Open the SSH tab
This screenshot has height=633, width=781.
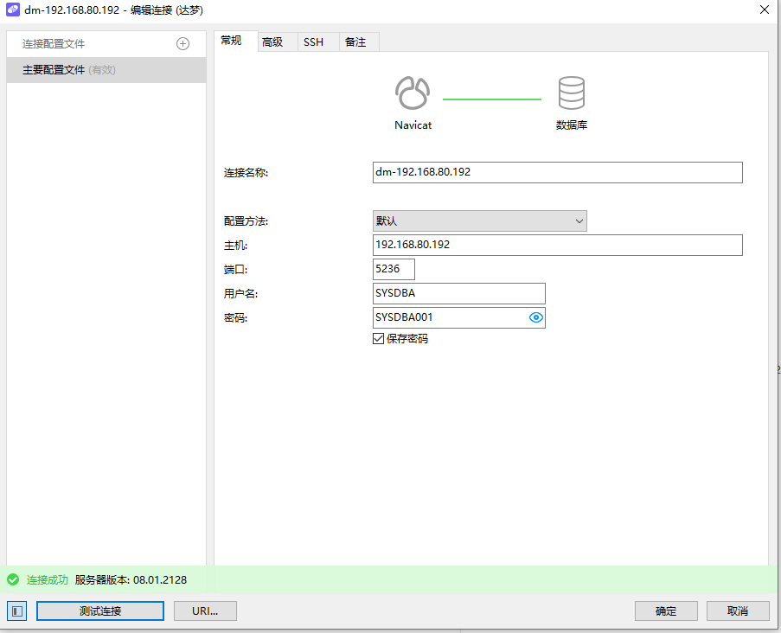pyautogui.click(x=313, y=42)
